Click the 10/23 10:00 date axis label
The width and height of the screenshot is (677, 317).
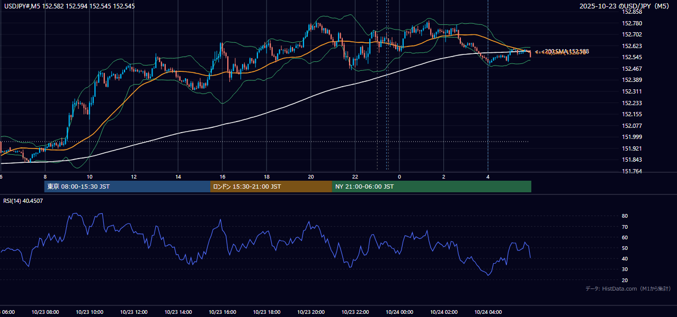click(90, 312)
